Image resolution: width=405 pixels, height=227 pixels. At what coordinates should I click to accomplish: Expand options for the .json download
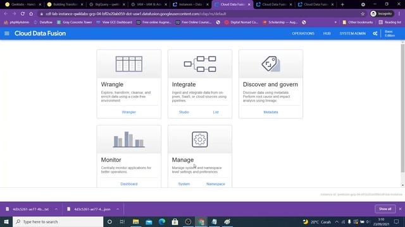(x=118, y=209)
